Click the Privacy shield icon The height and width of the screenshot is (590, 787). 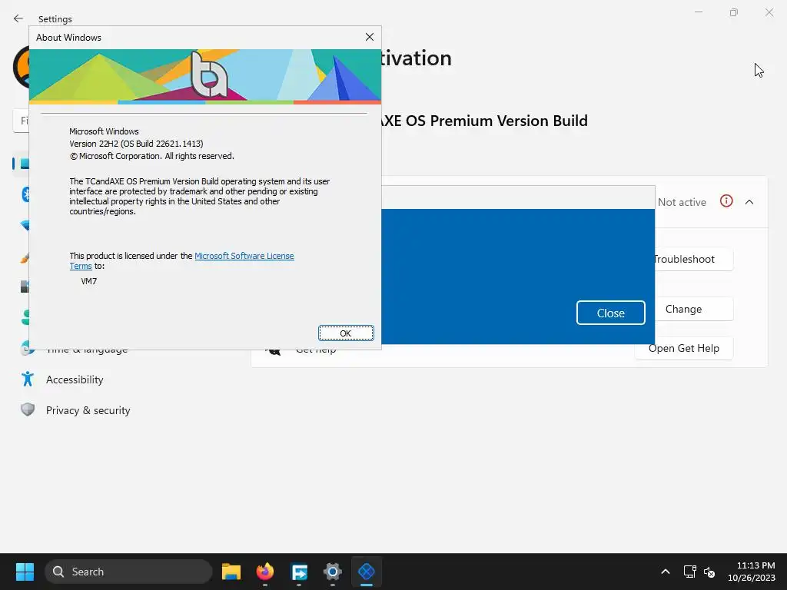28,410
